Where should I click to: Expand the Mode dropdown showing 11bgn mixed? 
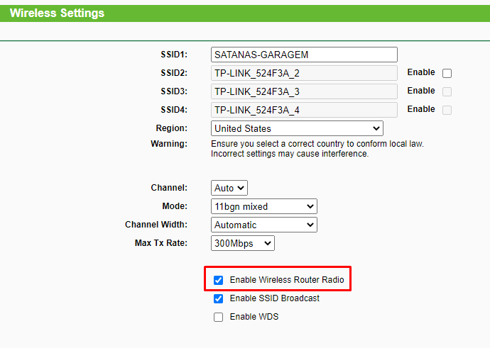[x=263, y=206]
